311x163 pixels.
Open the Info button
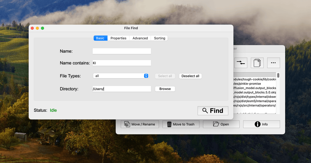261,124
